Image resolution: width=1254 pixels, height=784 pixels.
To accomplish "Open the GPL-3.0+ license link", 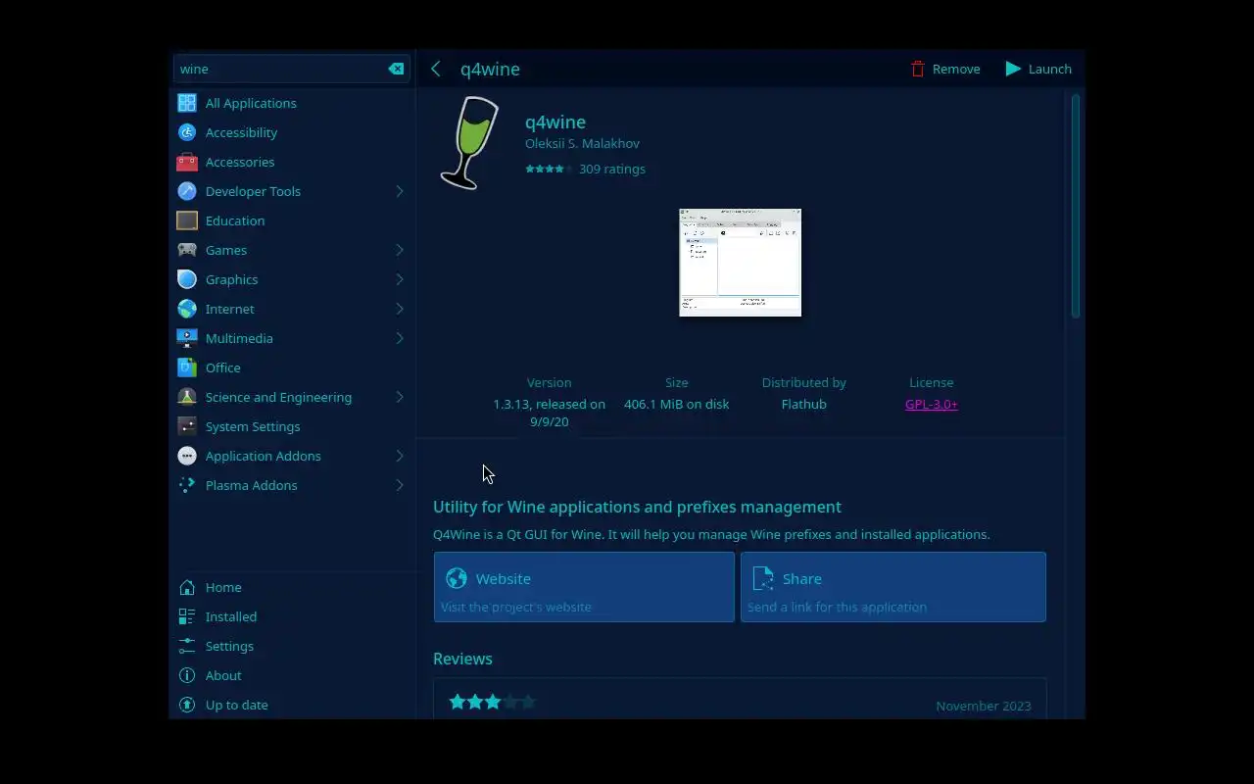I will pos(932,404).
